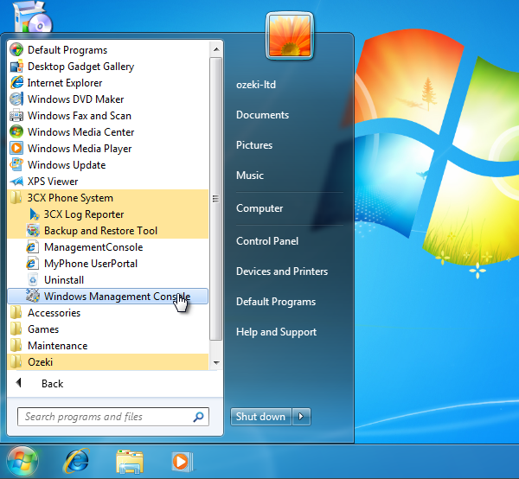
Task: Open ozeki-ltd personal folder
Action: [256, 85]
